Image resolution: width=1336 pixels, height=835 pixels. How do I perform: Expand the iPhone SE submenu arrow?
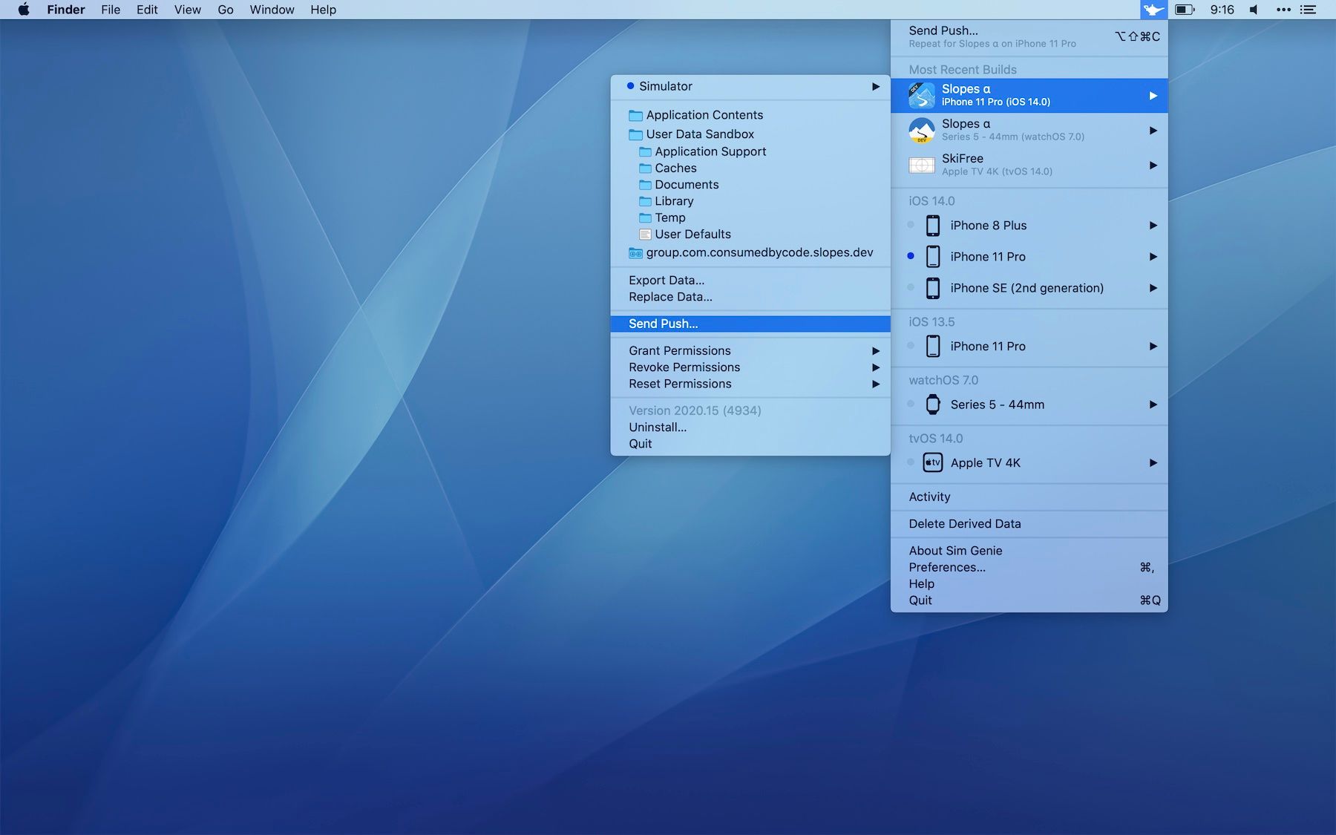[1153, 288]
